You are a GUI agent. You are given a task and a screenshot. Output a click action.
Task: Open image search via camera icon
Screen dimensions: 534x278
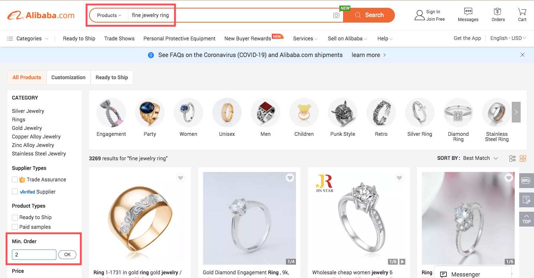pos(336,15)
